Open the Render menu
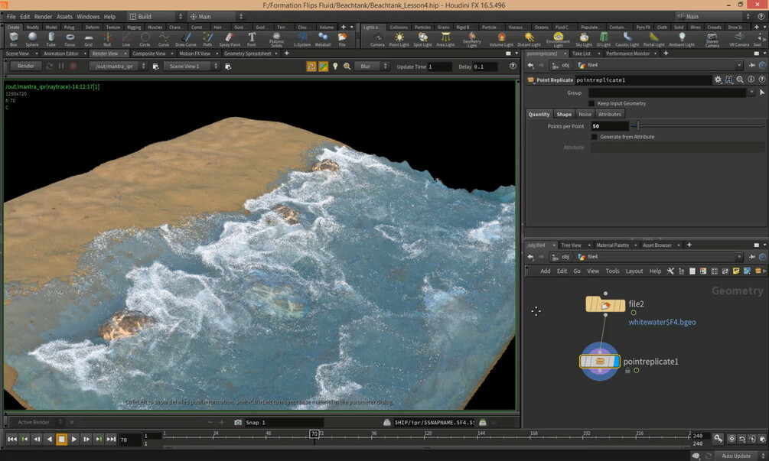 pyautogui.click(x=44, y=16)
